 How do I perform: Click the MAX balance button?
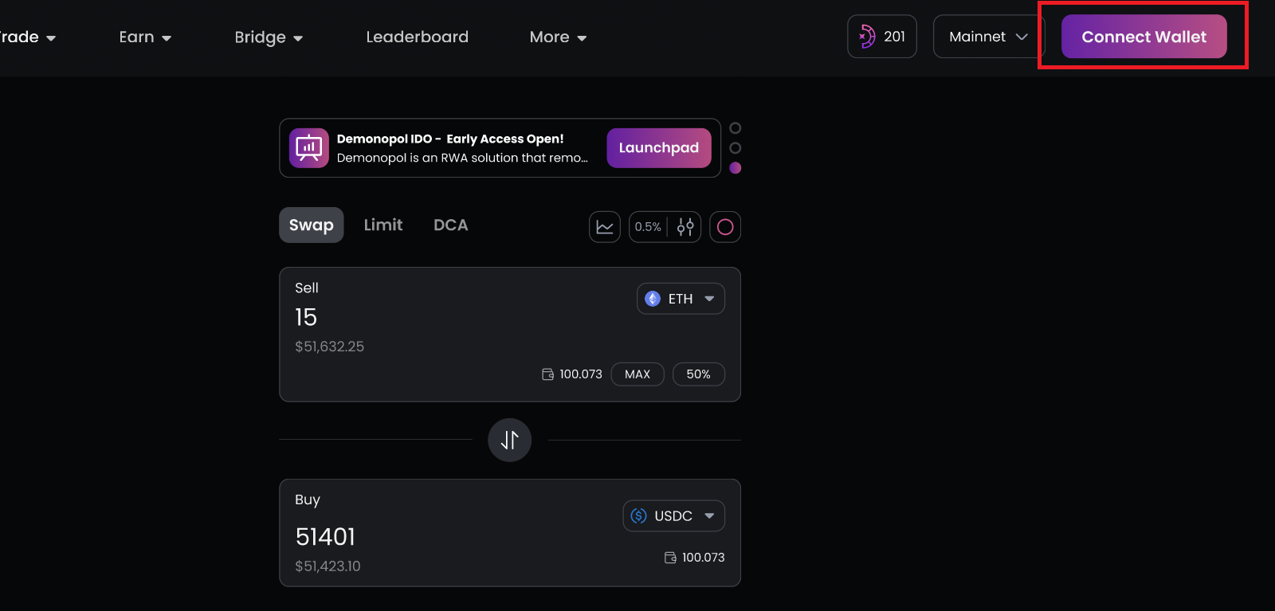[x=637, y=374]
